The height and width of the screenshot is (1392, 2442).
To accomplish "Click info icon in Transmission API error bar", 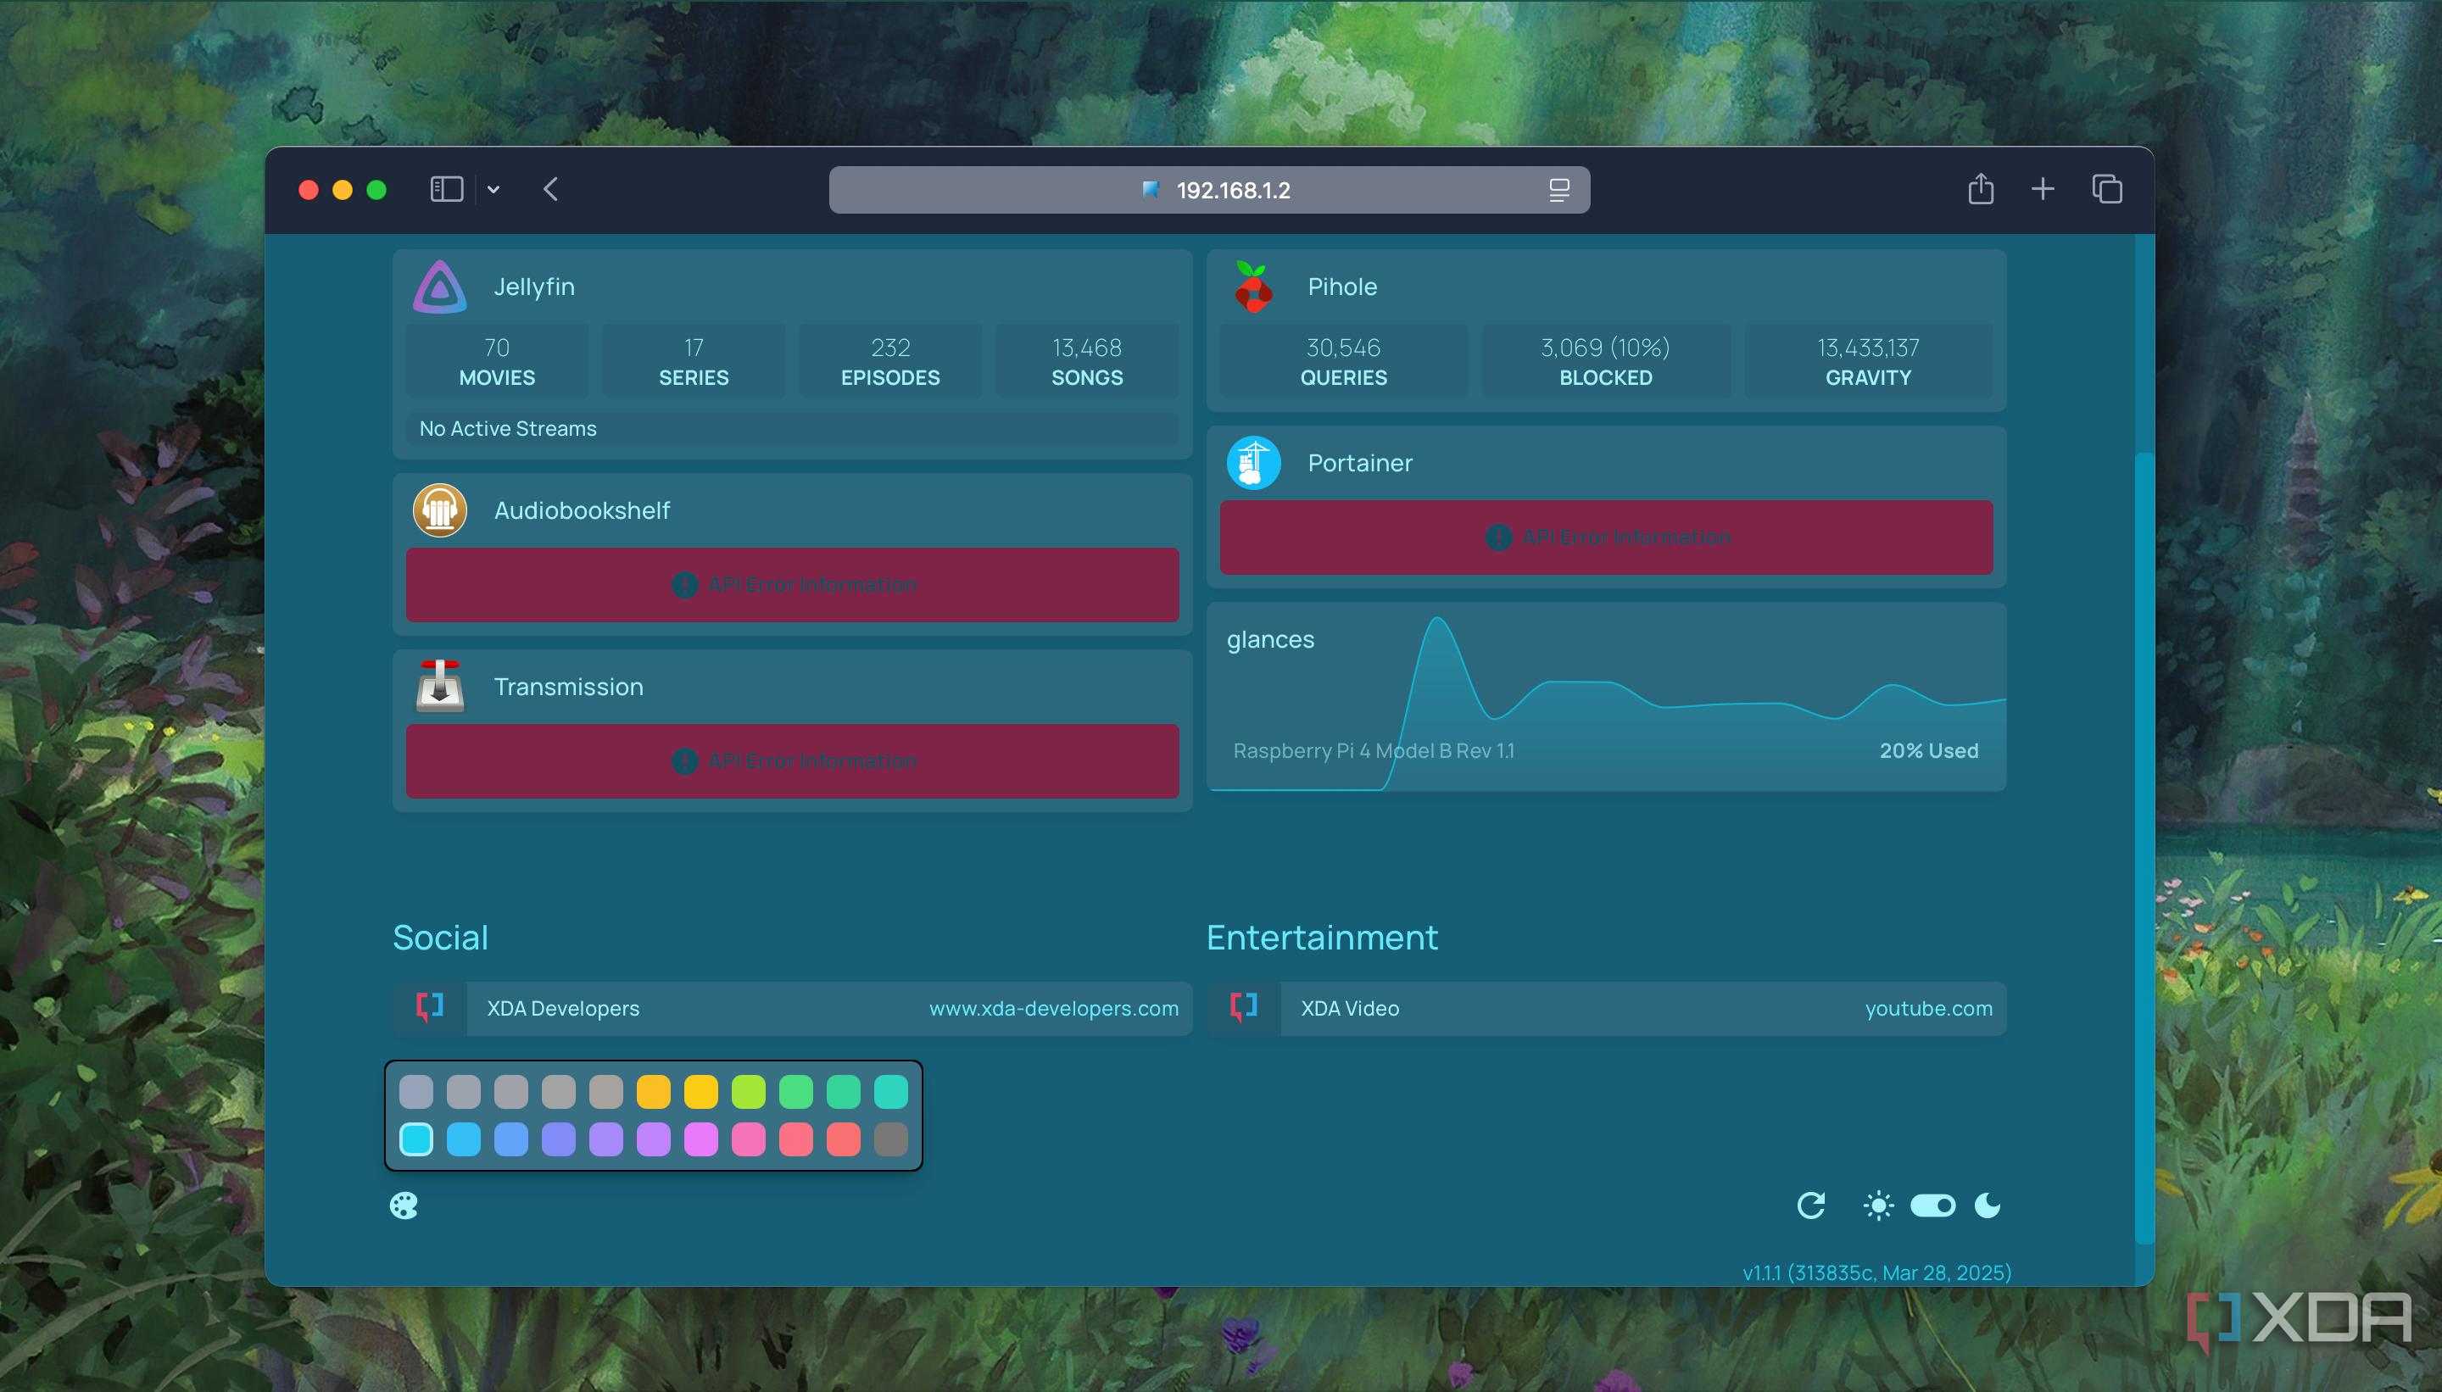I will point(684,761).
